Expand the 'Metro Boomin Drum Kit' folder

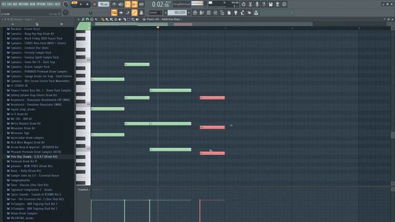click(x=25, y=123)
